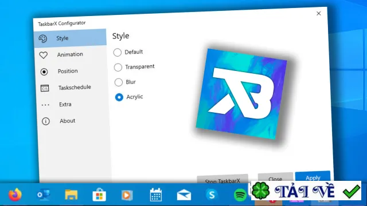Switch to the Style section
This screenshot has width=367, height=206.
pyautogui.click(x=70, y=38)
